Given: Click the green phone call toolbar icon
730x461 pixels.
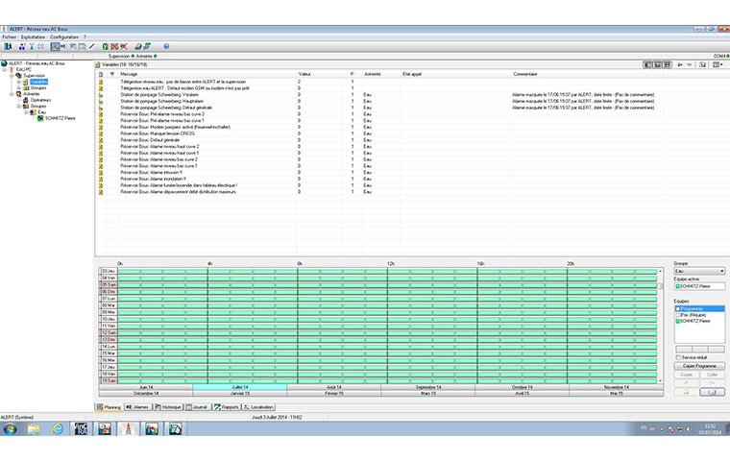Looking at the screenshot, I should pos(106,46).
